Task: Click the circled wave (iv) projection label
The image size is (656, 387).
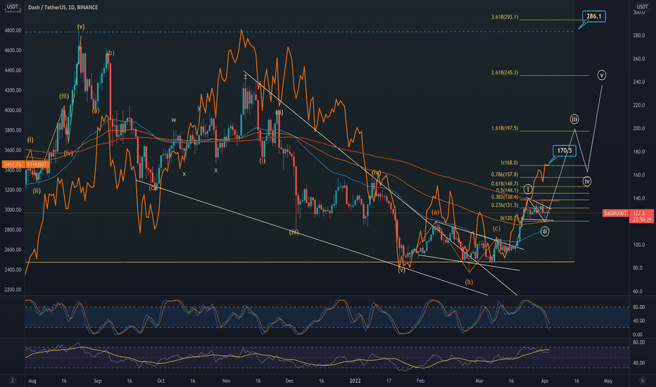Action: click(588, 182)
